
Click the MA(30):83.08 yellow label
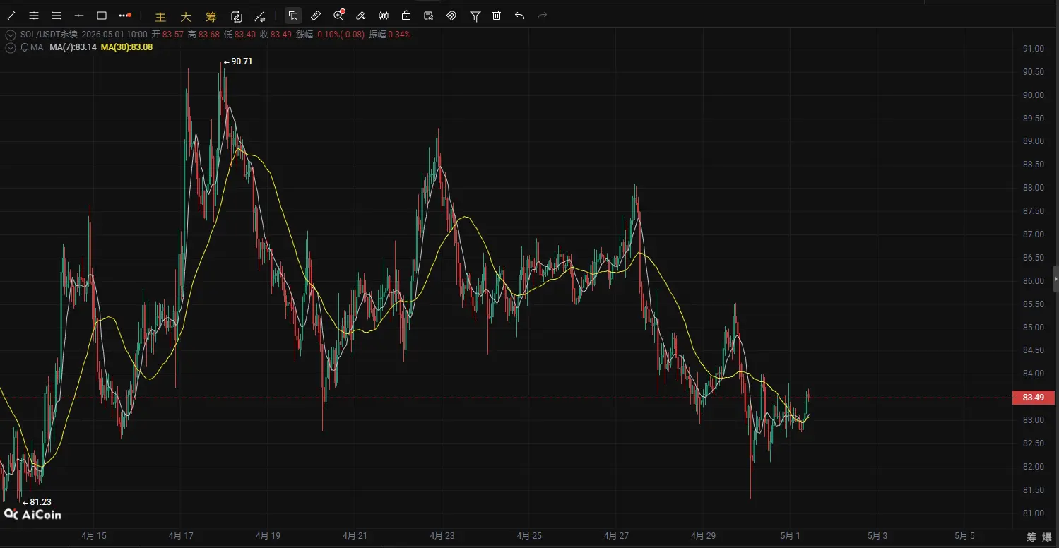[x=126, y=47]
